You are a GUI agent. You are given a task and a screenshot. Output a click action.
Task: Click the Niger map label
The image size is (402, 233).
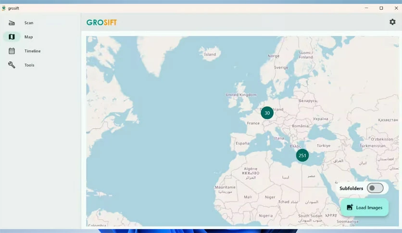[x=270, y=197]
